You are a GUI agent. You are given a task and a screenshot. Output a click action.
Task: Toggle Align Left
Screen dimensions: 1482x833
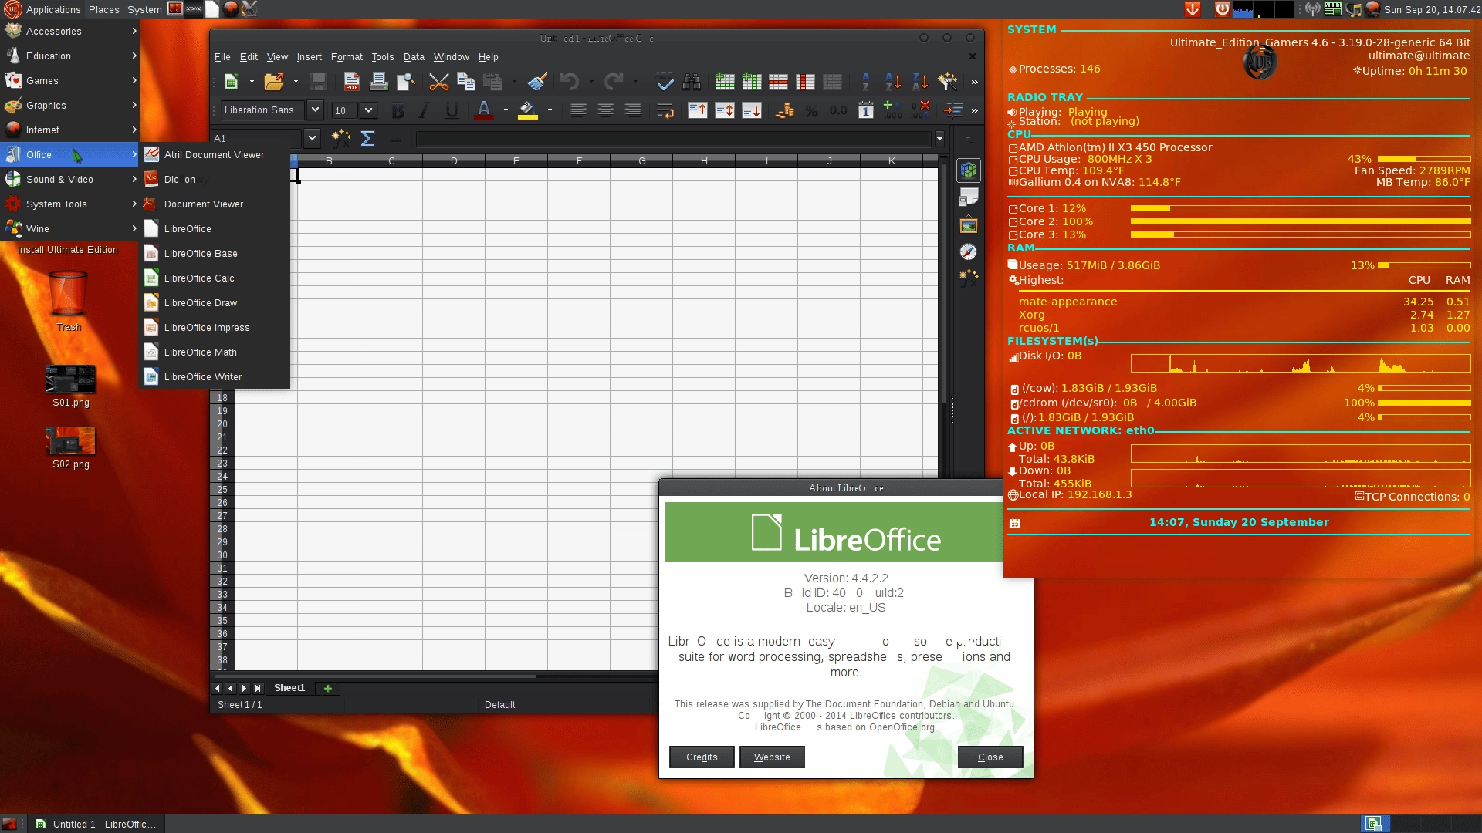[578, 110]
